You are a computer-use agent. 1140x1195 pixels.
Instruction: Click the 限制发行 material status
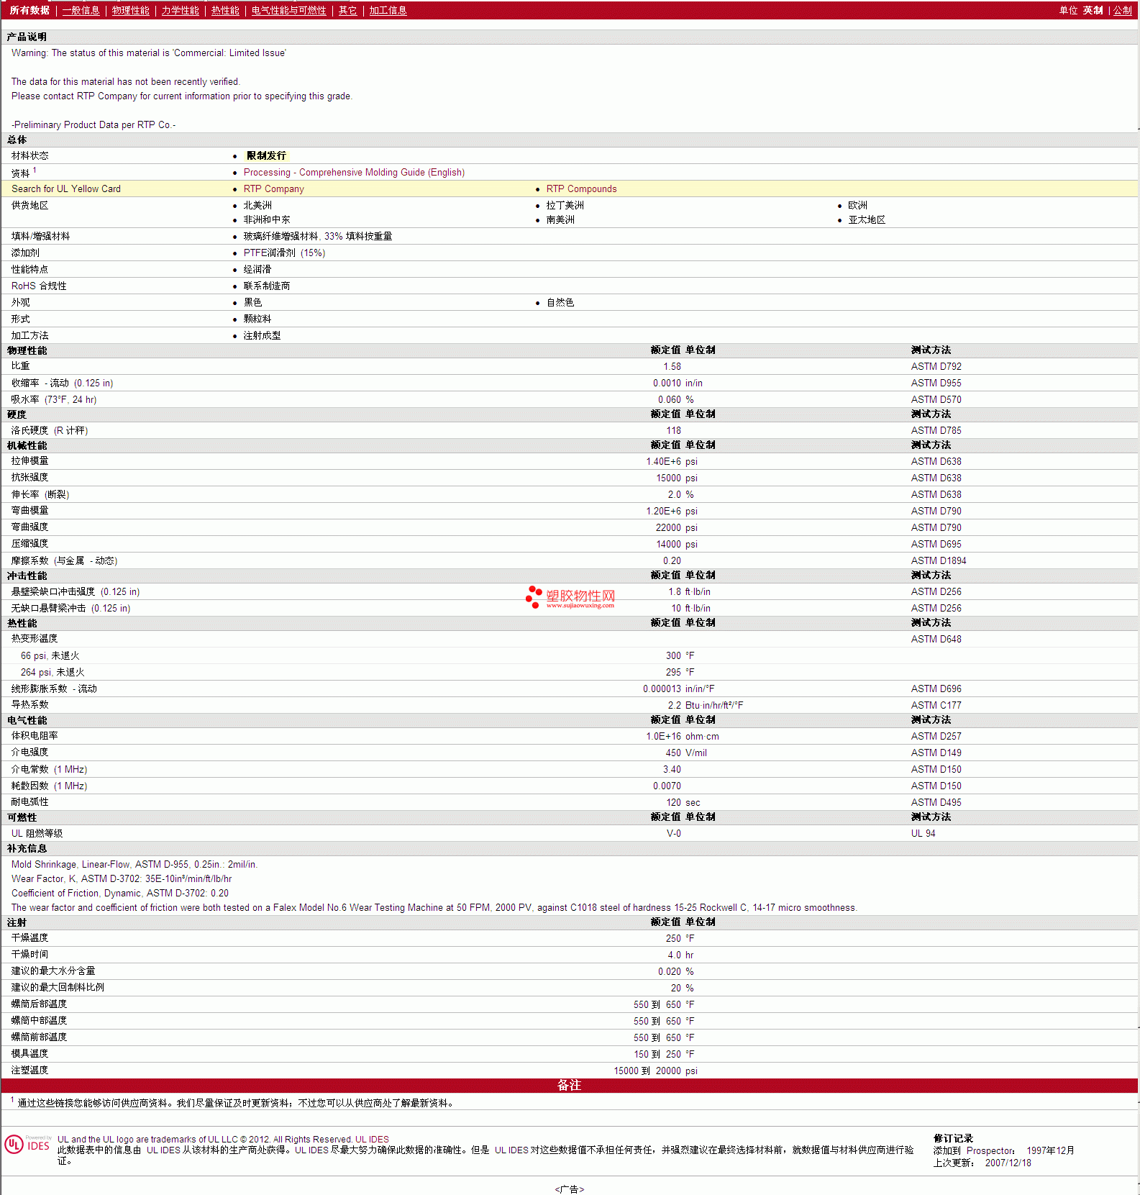pyautogui.click(x=266, y=155)
